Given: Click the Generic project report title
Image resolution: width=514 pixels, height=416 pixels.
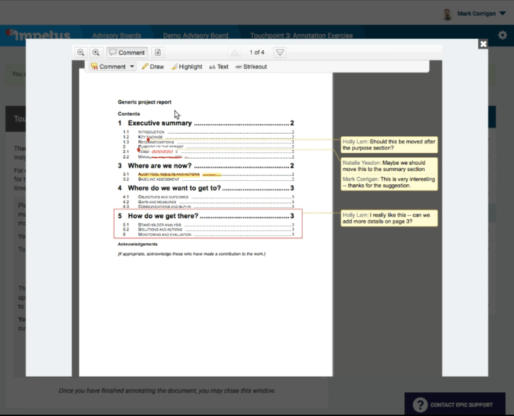Looking at the screenshot, I should 144,102.
